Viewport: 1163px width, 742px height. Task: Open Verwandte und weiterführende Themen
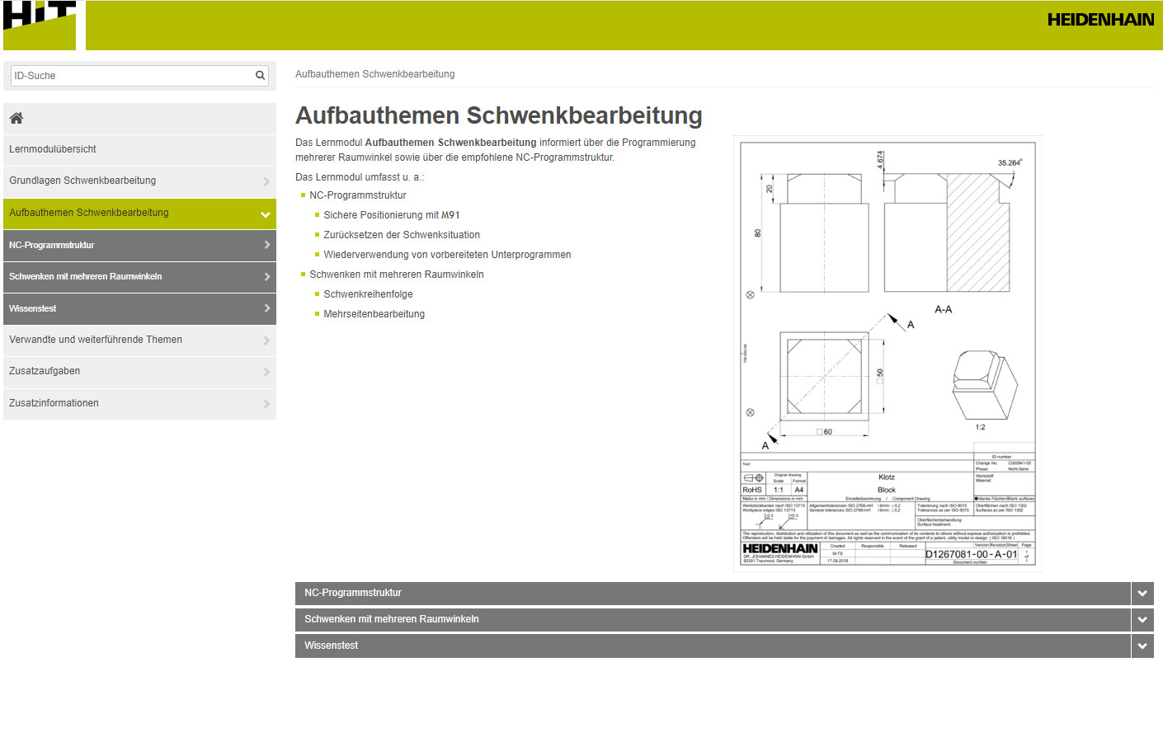[96, 340]
